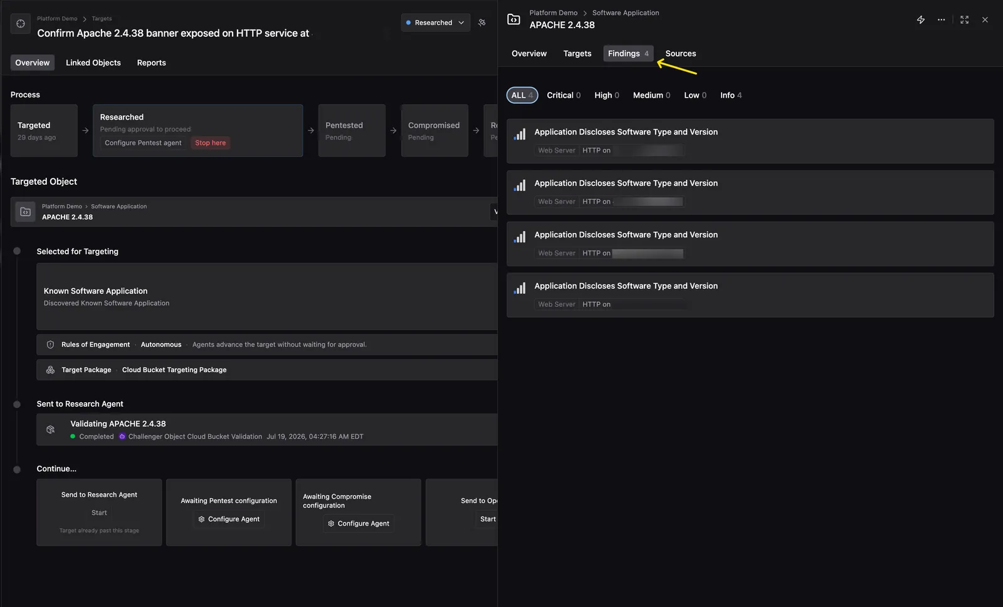Open the Overview tab in APACHE panel
This screenshot has width=1003, height=607.
[529, 53]
